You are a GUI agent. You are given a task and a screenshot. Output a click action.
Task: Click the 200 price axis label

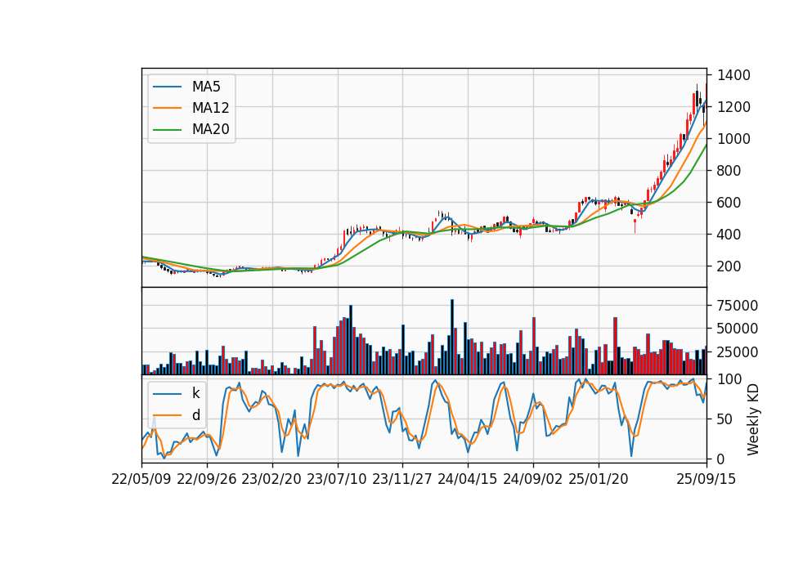pos(729,266)
